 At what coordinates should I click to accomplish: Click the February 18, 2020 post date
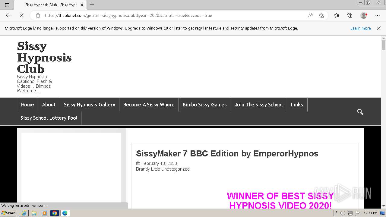point(159,163)
